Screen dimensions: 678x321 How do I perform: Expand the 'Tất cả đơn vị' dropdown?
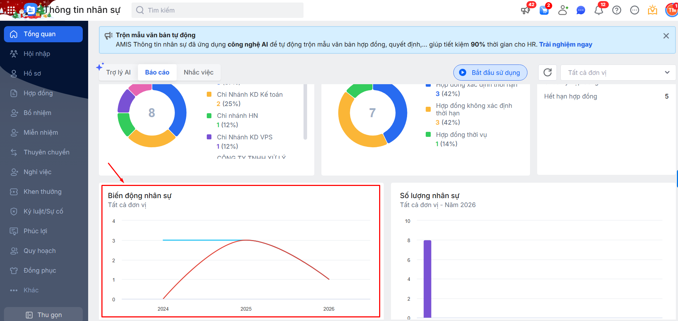tap(618, 72)
